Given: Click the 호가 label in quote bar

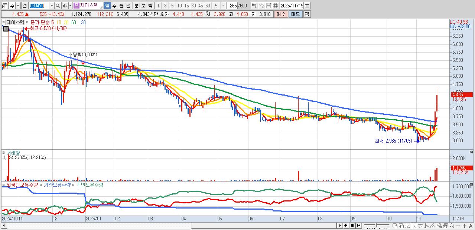Looking at the screenshot, I should click(x=164, y=14).
